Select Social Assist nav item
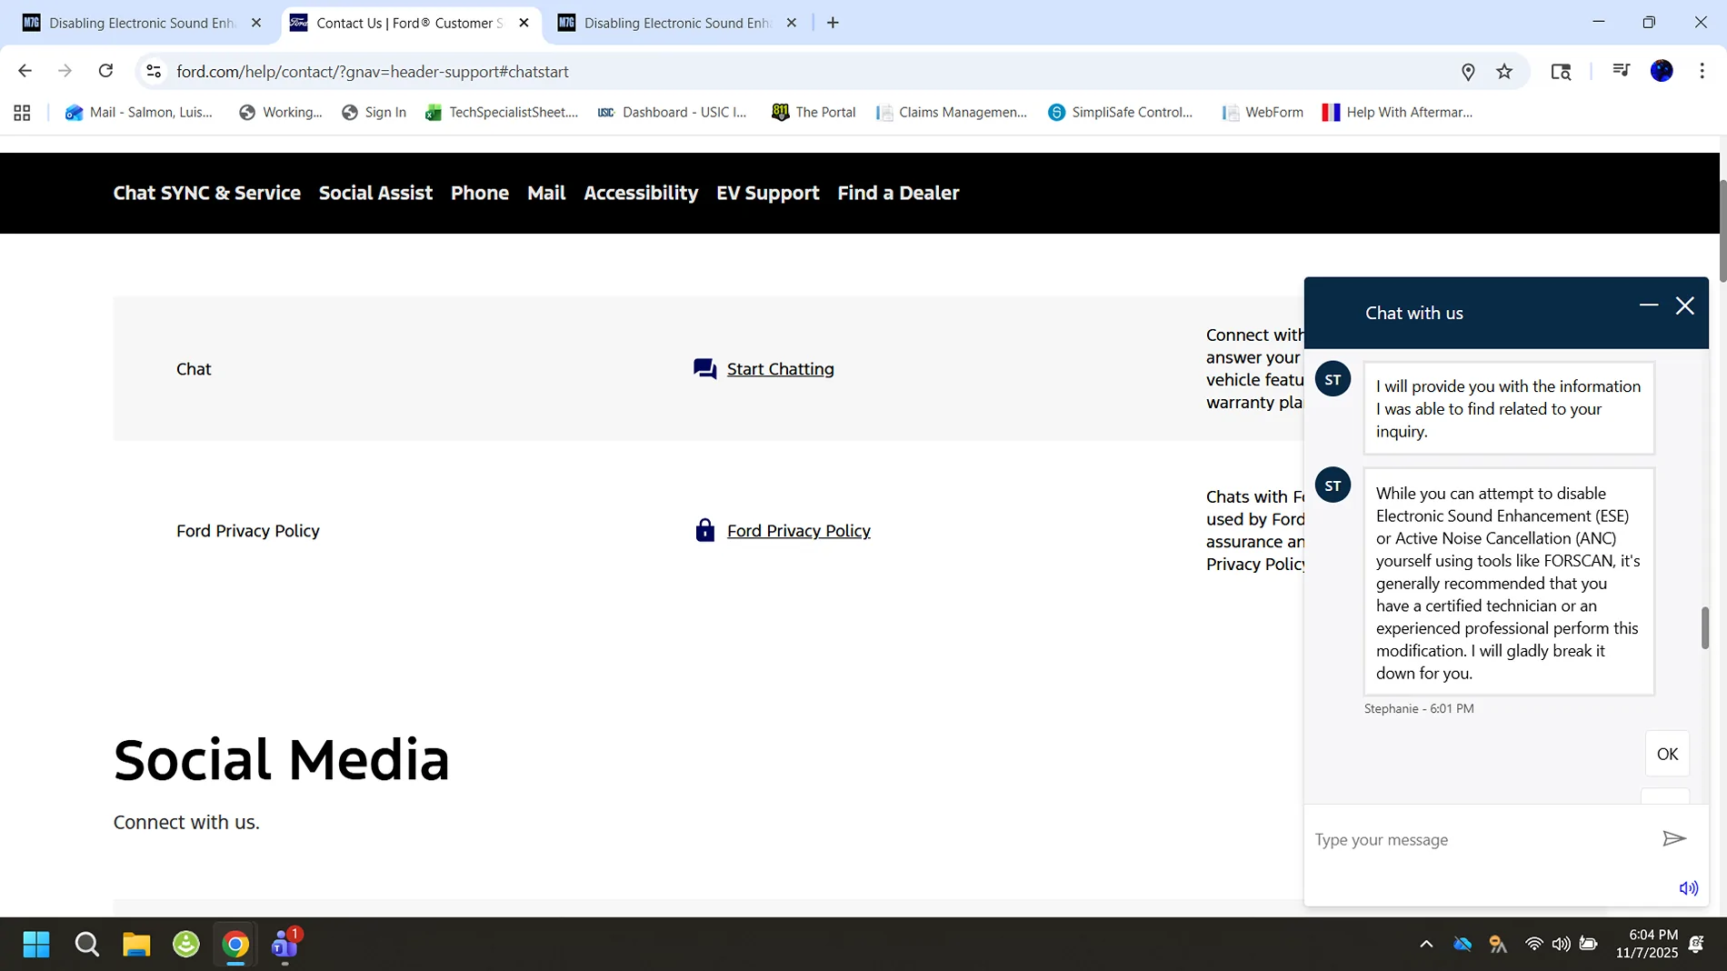The width and height of the screenshot is (1727, 971). (x=375, y=193)
